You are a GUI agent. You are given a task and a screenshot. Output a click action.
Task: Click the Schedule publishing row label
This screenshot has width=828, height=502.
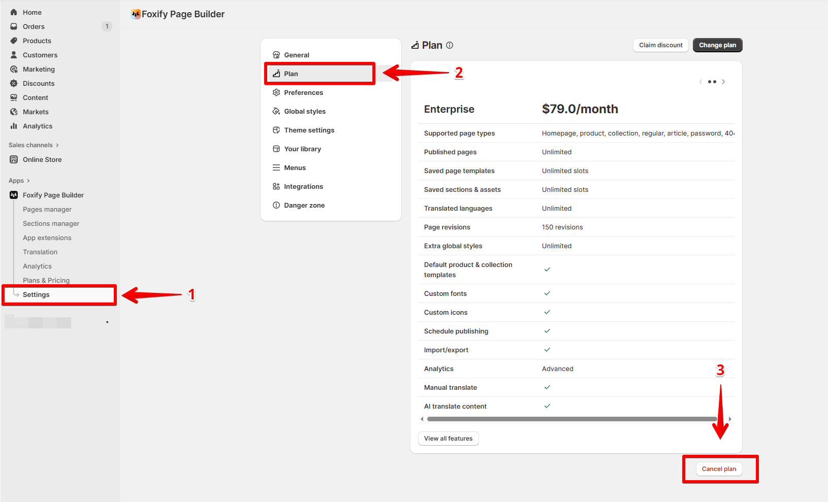click(x=456, y=331)
